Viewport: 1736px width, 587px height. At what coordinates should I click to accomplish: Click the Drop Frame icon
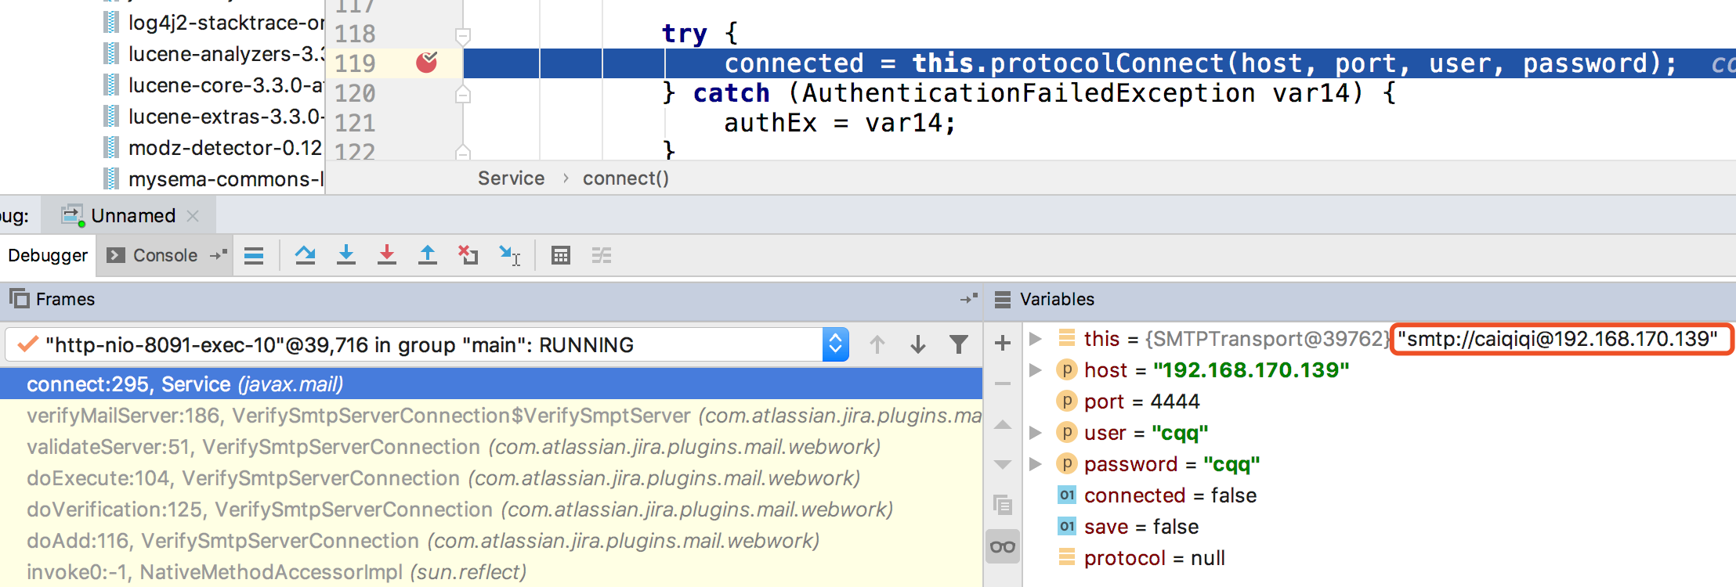[x=468, y=255]
